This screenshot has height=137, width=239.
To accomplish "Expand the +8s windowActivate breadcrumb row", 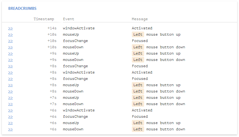I will coord(10,73).
